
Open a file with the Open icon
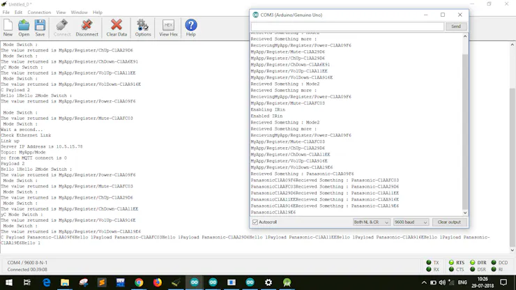pyautogui.click(x=24, y=28)
